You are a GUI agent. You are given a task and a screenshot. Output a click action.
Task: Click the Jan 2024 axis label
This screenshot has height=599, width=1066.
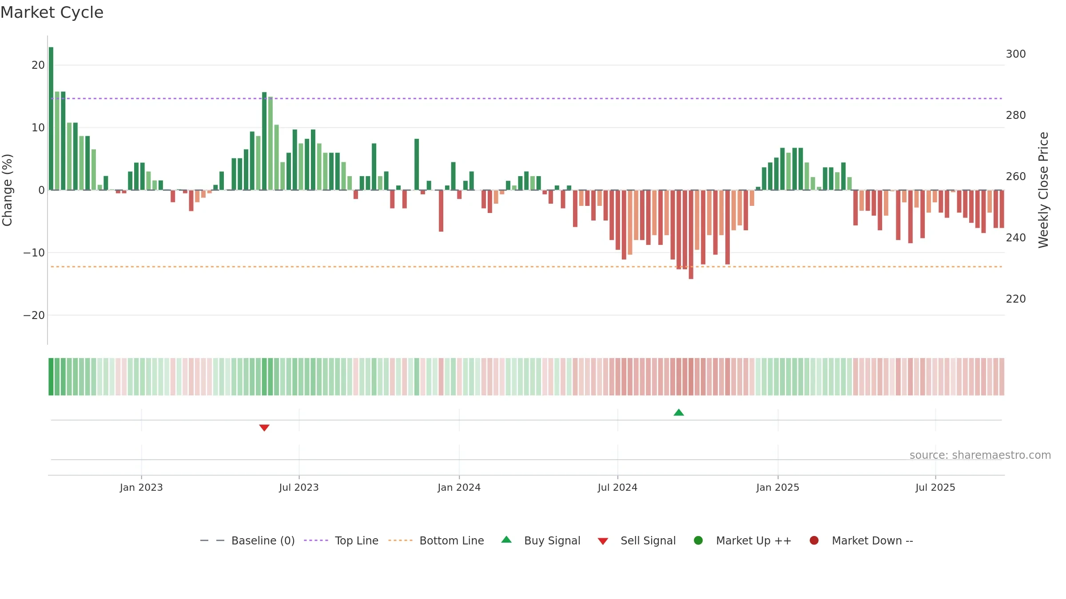coord(459,488)
